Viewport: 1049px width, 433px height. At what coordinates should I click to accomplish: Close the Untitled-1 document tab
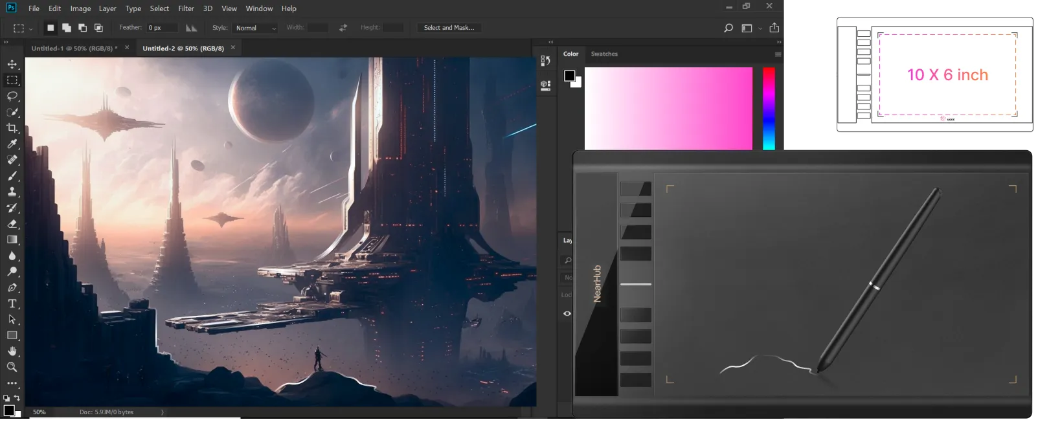pyautogui.click(x=127, y=47)
